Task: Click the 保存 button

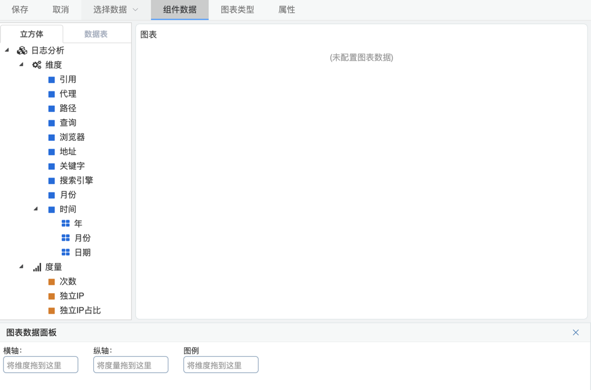Action: [x=20, y=10]
